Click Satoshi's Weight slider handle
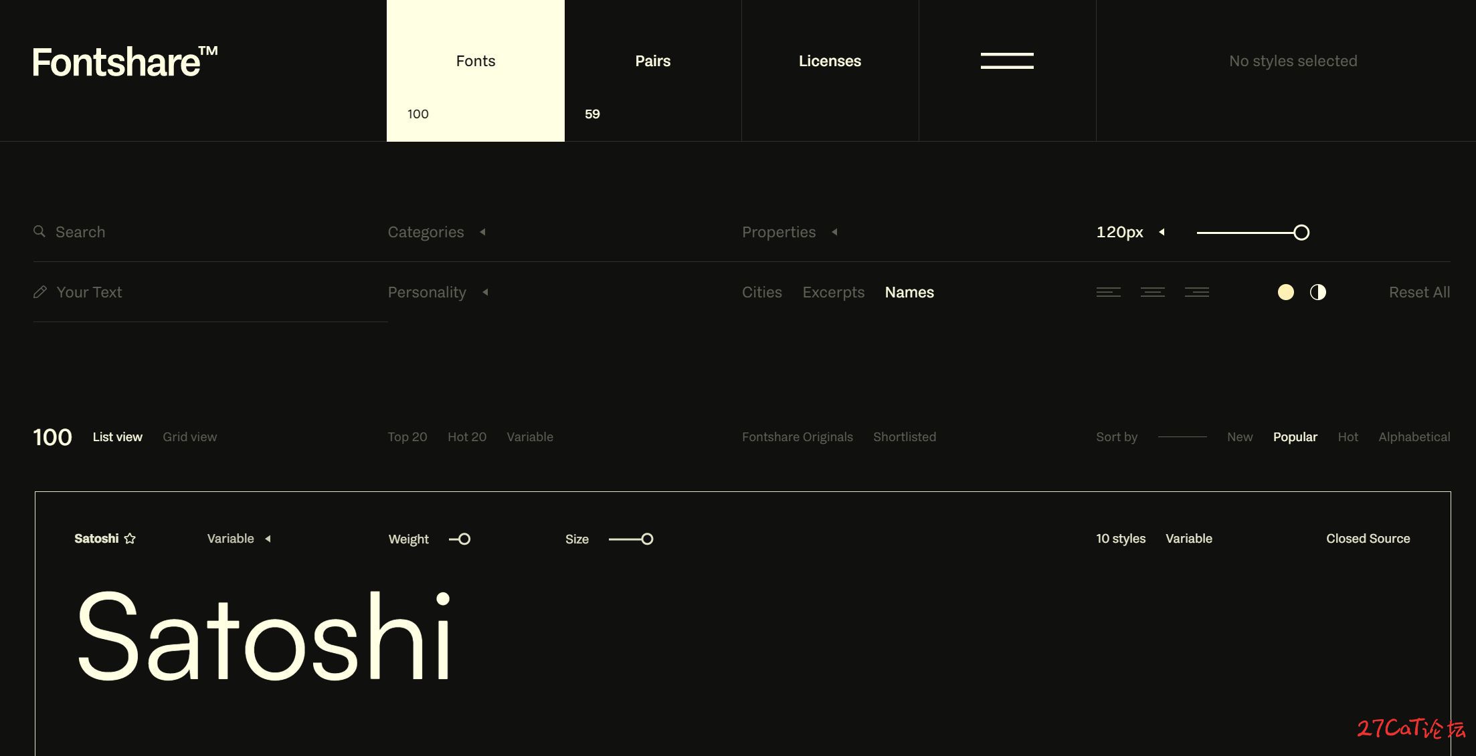Image resolution: width=1476 pixels, height=756 pixels. click(464, 539)
